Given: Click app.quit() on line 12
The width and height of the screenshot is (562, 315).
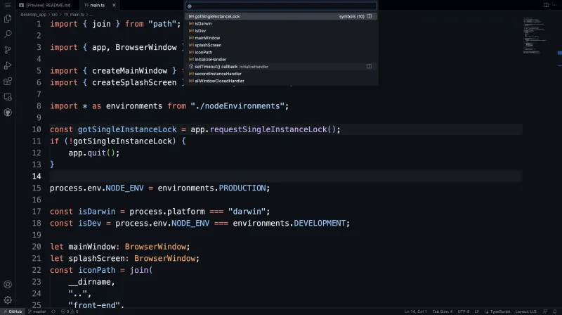Looking at the screenshot, I should (x=91, y=153).
